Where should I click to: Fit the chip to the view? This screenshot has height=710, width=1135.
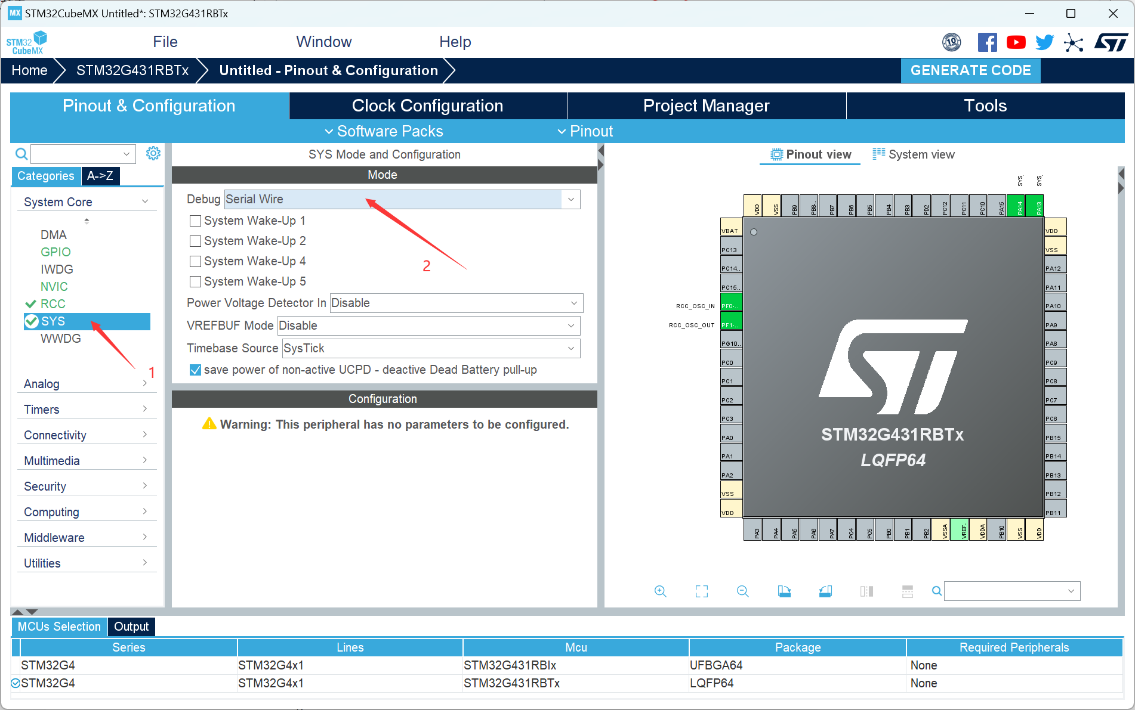[702, 591]
